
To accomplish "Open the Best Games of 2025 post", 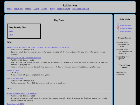I will click(16, 104).
